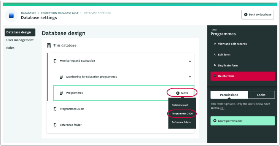
Task: Click Edit form option
Action: tap(224, 55)
